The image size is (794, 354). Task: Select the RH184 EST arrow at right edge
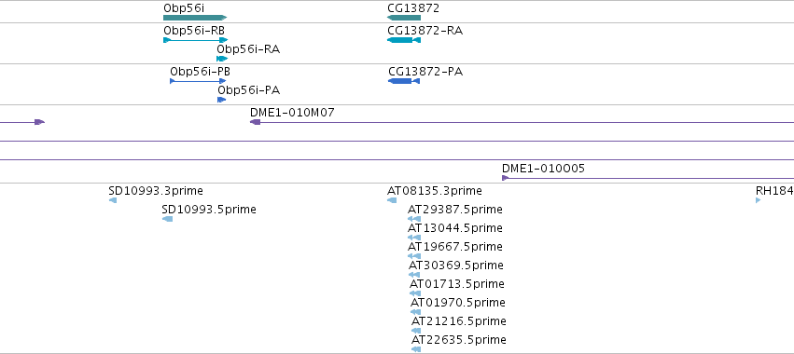(758, 200)
